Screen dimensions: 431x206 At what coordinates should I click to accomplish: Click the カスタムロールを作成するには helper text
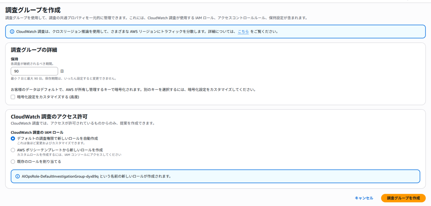pyautogui.click(x=69, y=155)
